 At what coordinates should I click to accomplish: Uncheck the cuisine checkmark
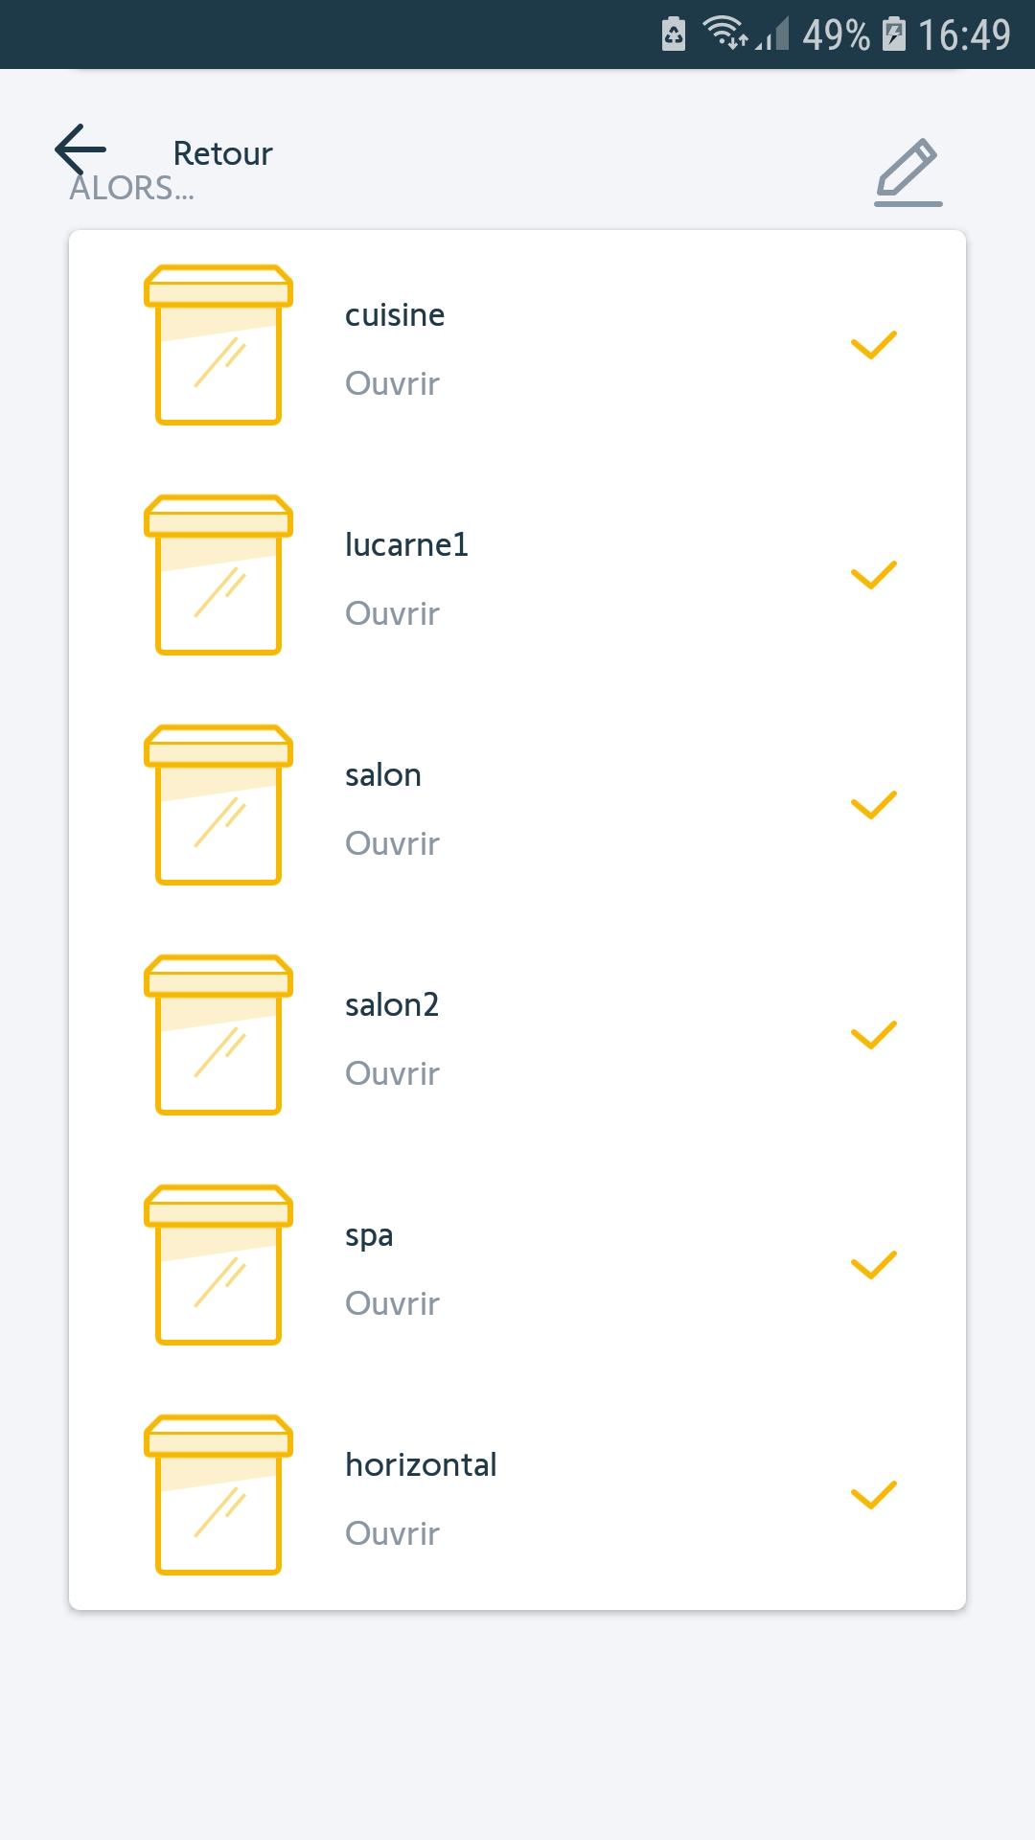[873, 345]
